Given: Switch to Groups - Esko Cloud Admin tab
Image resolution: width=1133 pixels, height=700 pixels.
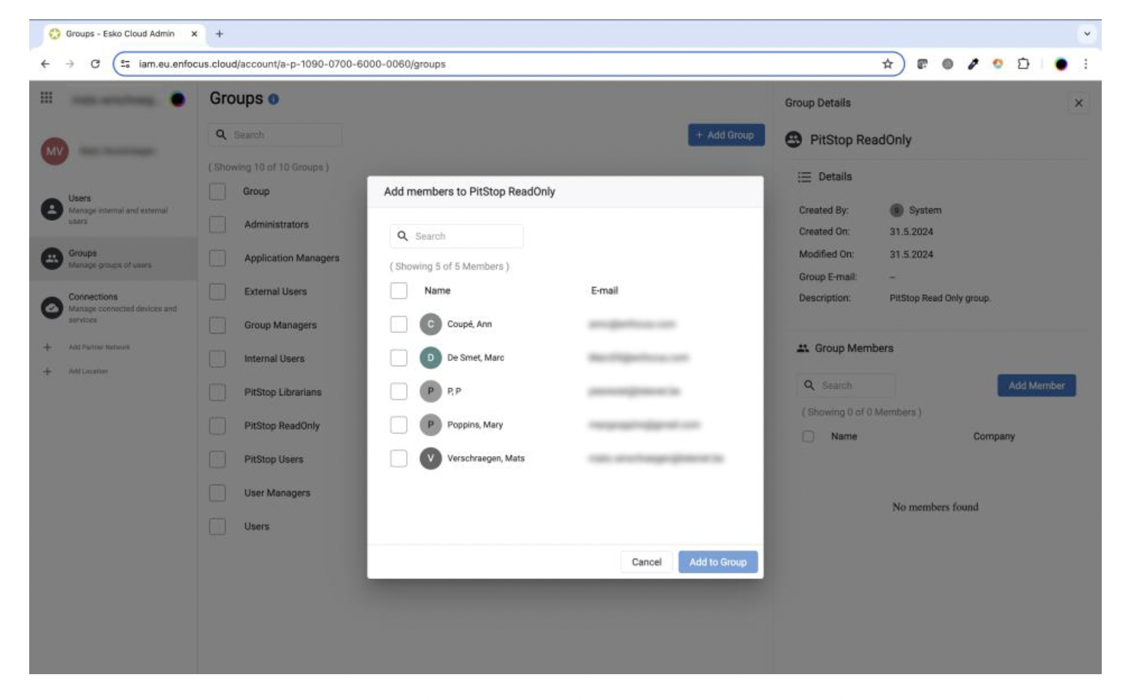Looking at the screenshot, I should [x=120, y=33].
